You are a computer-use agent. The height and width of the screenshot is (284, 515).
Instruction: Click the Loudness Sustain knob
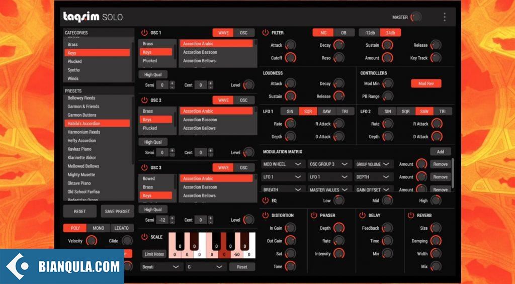(290, 96)
